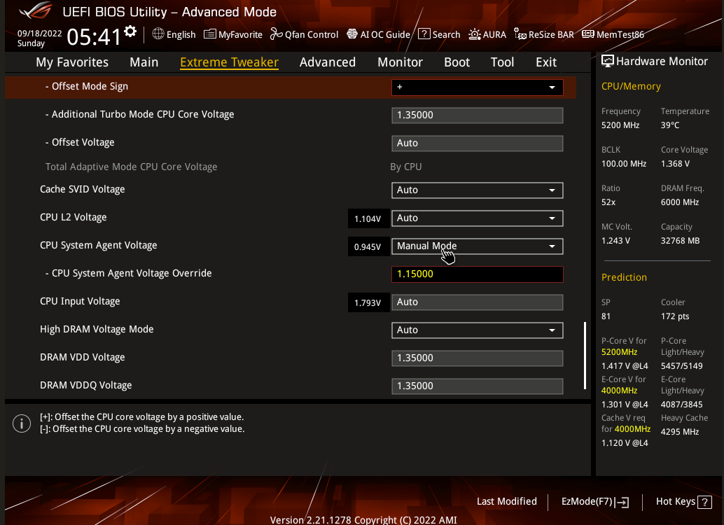Click the Prediction section heading
This screenshot has width=724, height=525.
pyautogui.click(x=624, y=277)
